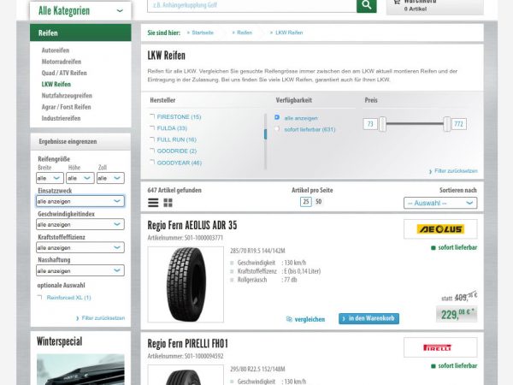Click the green search magnifier button
Image resolution: width=513 pixels, height=385 pixels.
pos(367,6)
